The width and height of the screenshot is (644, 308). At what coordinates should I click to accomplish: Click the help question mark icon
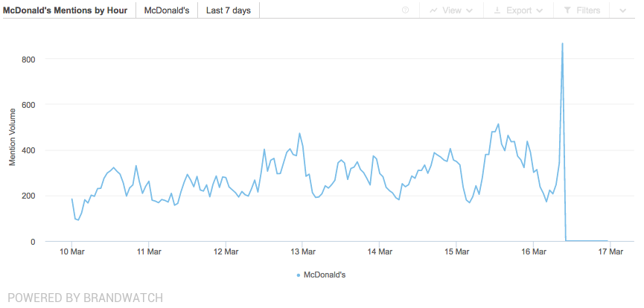pyautogui.click(x=406, y=10)
